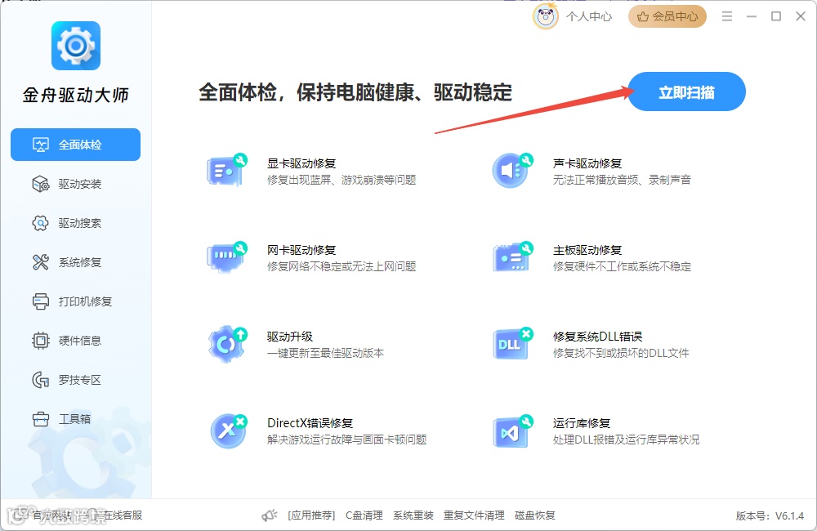Click description 修复出现蓝屏、游戏崩溃等问题
817x531 pixels.
342,180
